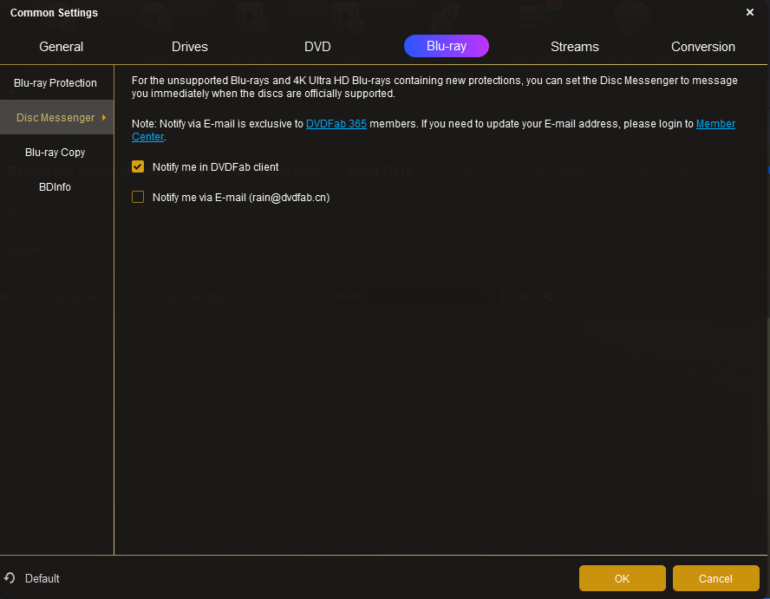
Task: Select Blu-ray Protection in sidebar
Action: click(55, 83)
